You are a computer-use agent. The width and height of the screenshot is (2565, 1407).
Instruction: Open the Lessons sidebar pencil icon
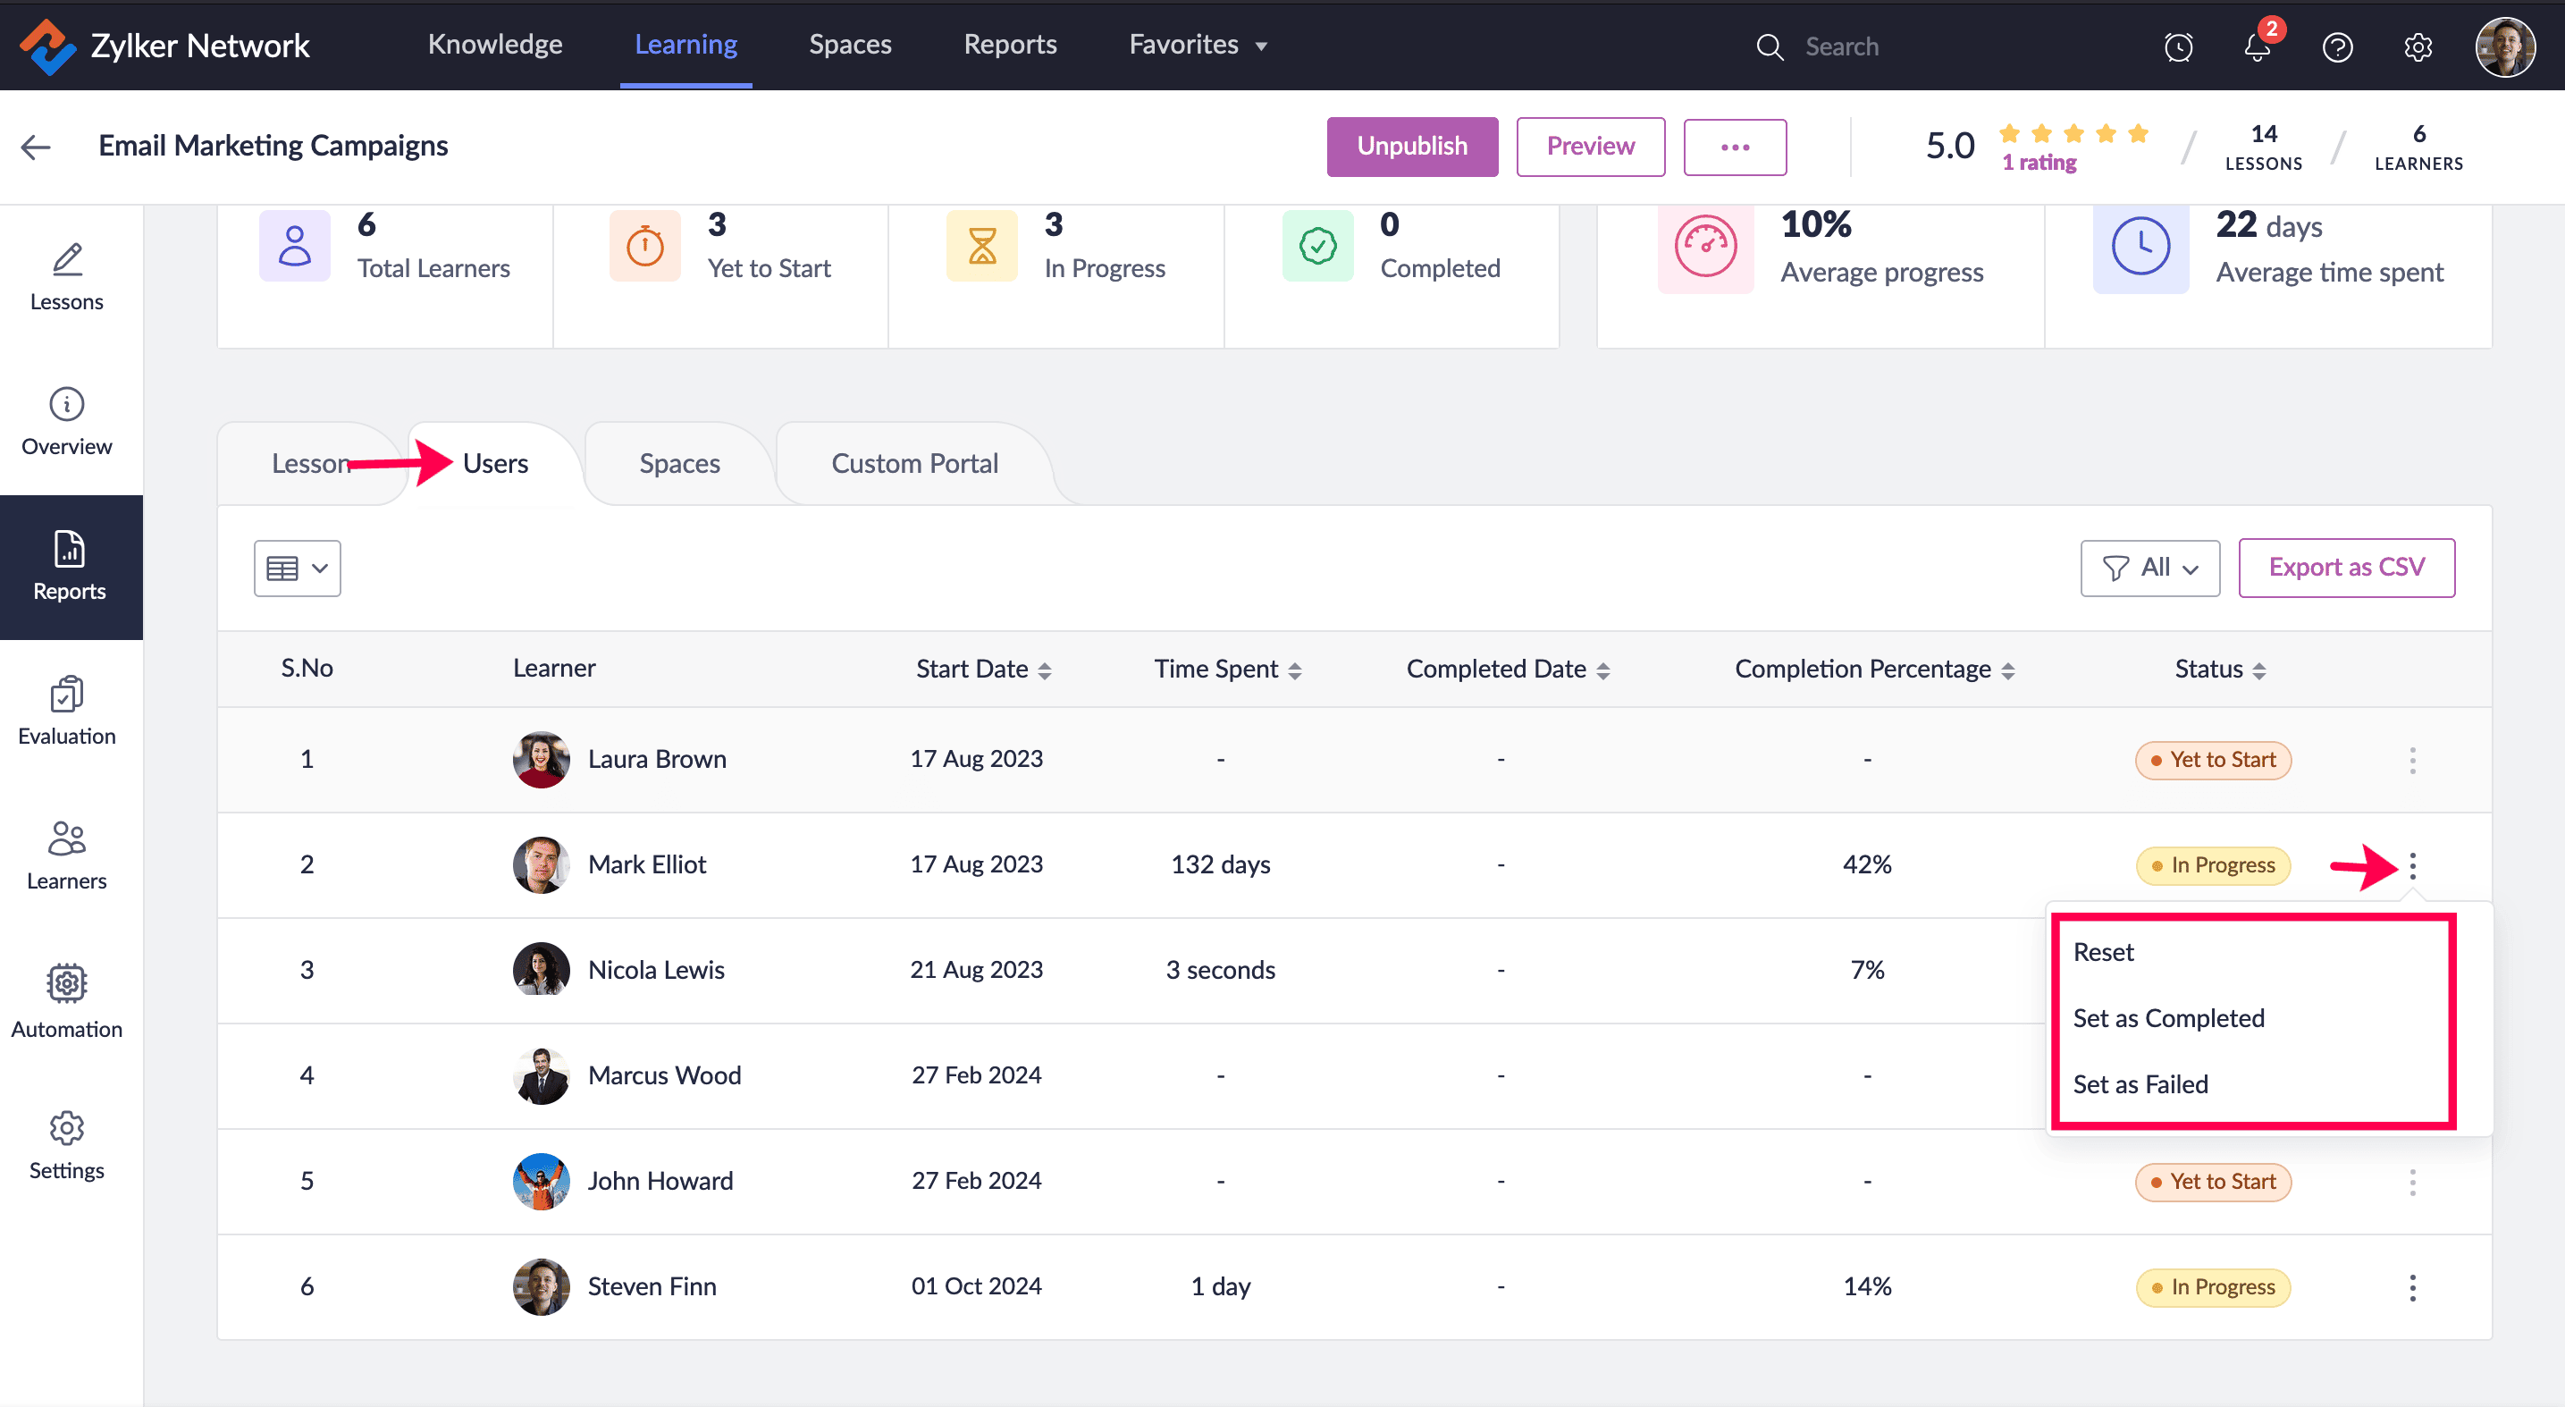pos(67,261)
